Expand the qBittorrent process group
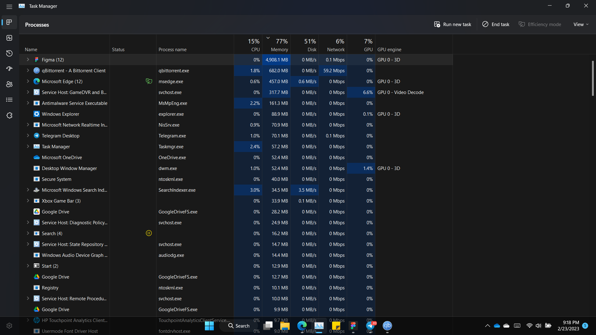This screenshot has width=596, height=335. click(x=28, y=70)
